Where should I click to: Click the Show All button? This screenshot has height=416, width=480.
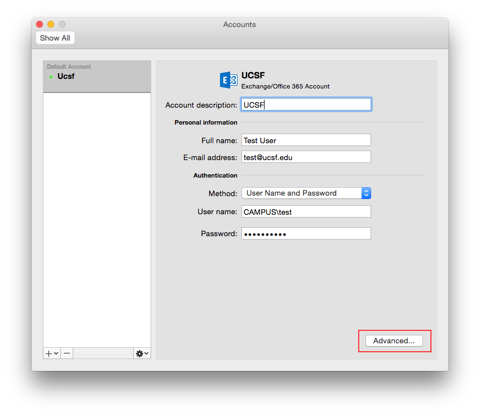click(55, 38)
